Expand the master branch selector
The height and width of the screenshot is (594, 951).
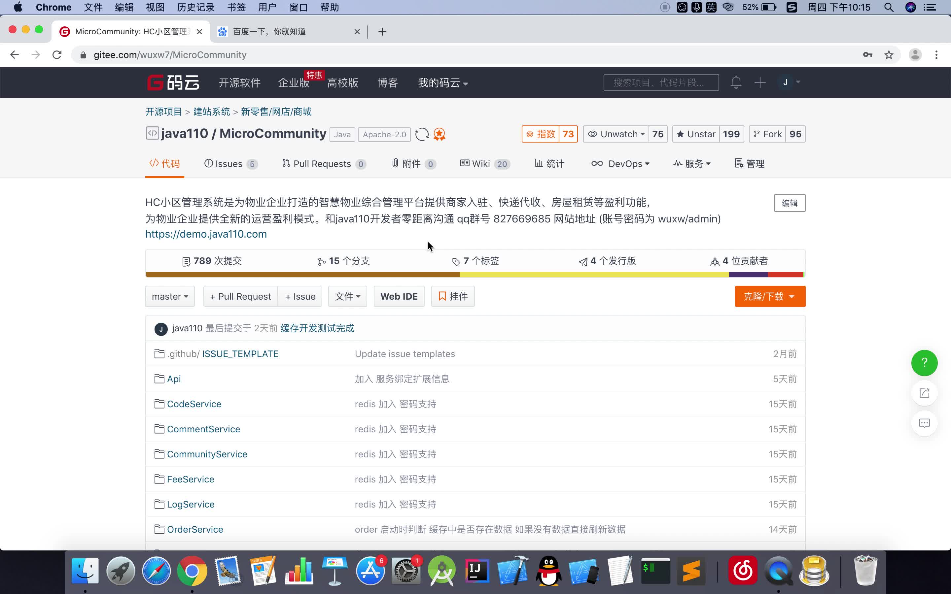click(x=170, y=296)
